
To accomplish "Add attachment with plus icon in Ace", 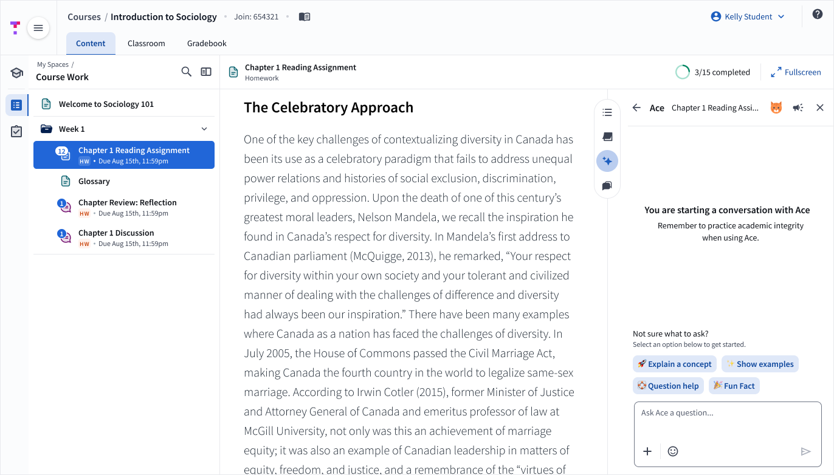I will pos(647,451).
